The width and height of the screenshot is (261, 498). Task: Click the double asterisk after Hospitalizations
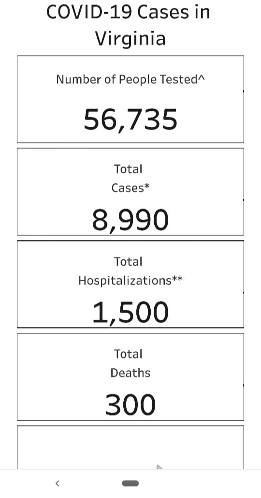[x=177, y=278]
